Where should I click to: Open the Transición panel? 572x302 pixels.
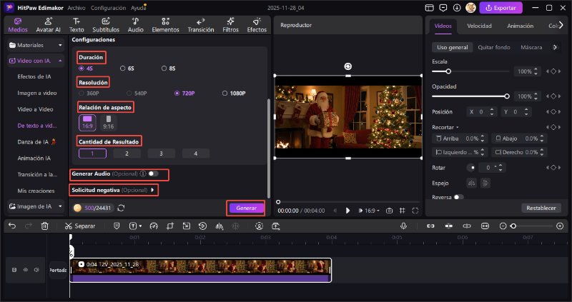click(x=201, y=25)
